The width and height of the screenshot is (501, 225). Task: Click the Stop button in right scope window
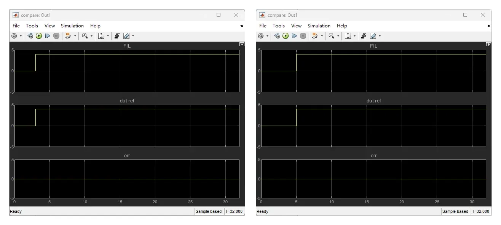pos(303,36)
